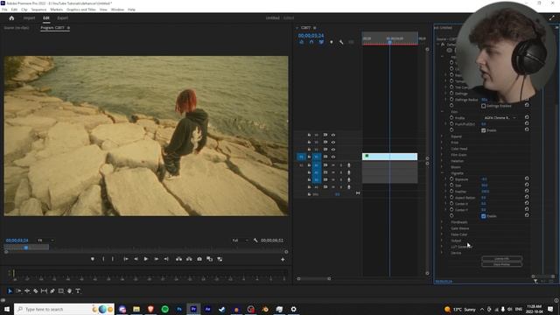
Task: Uncheck the Vignette Enable checkbox
Action: tap(483, 216)
